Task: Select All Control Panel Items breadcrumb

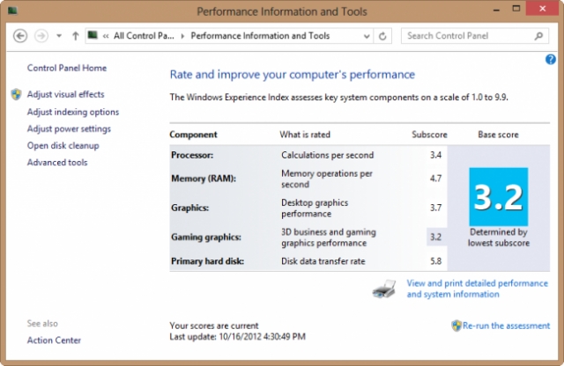Action: point(144,36)
